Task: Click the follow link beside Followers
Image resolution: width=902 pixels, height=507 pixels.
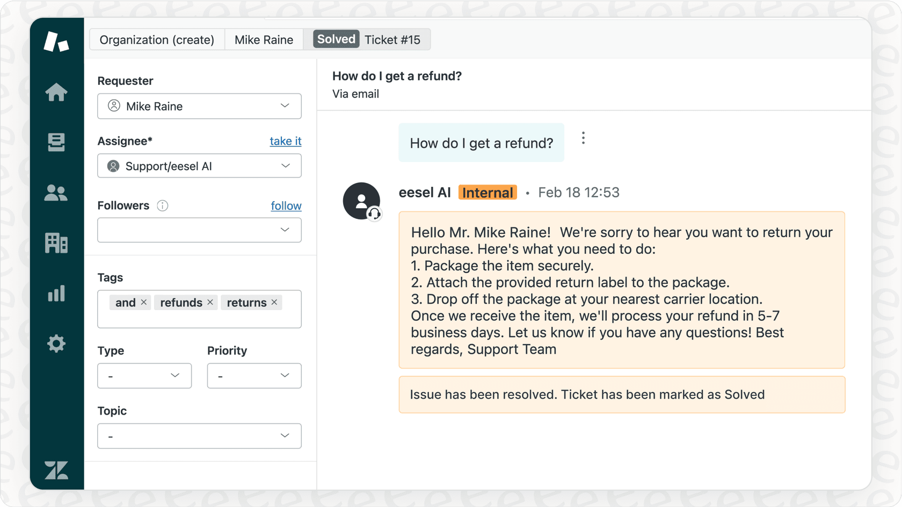Action: coord(286,205)
